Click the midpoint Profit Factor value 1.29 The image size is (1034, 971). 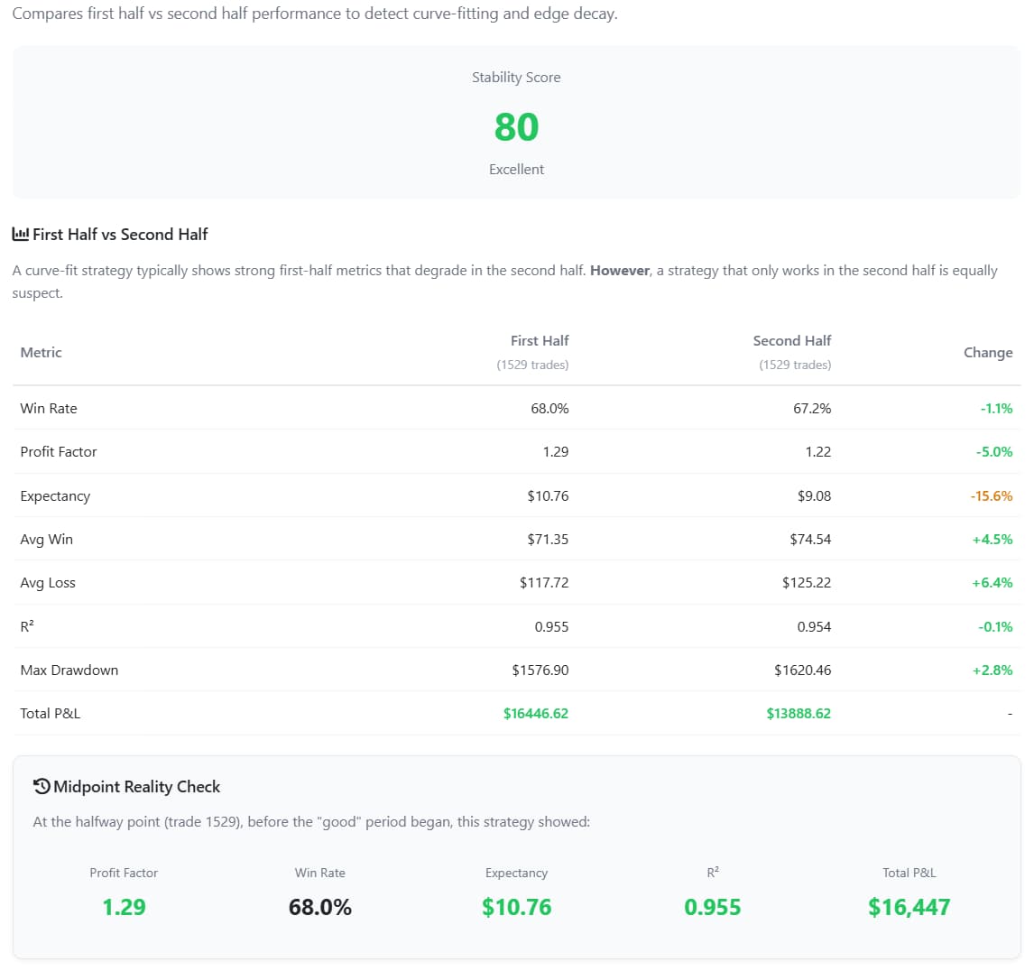tap(124, 907)
